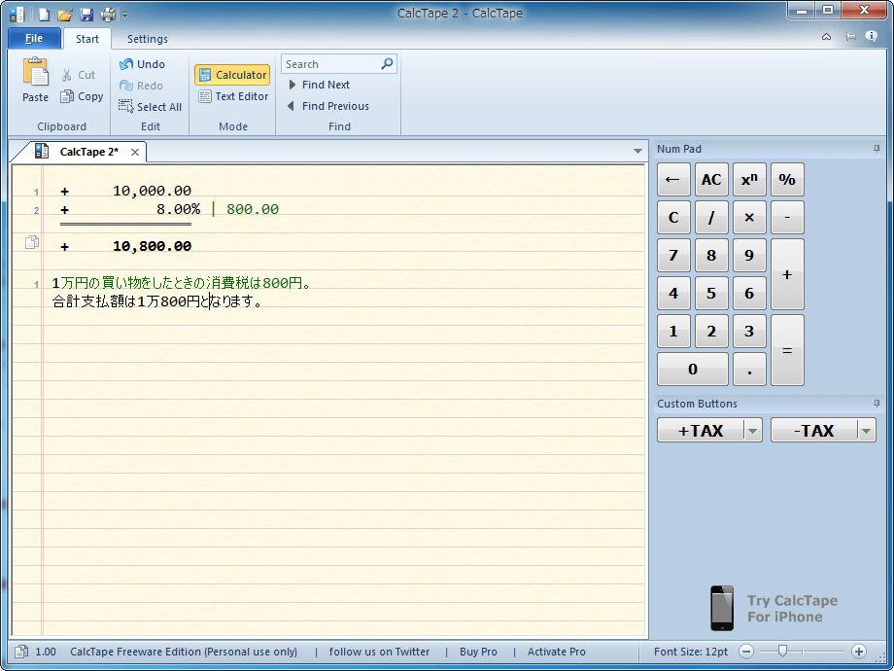Click into the Search field
This screenshot has height=671, width=894.
[330, 64]
